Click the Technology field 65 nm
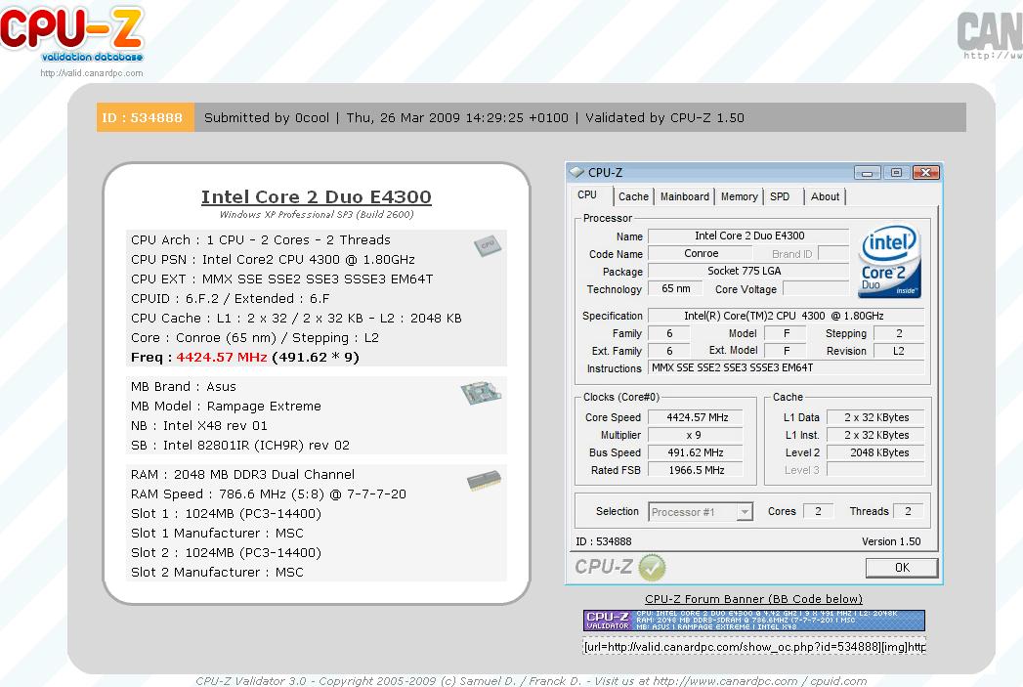The height and width of the screenshot is (687, 1023). click(675, 288)
